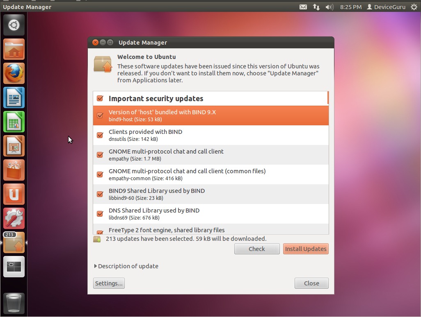This screenshot has height=317, width=421.
Task: Select the 'Version of host bundled with BIND 9.X' row
Action: pyautogui.click(x=211, y=115)
